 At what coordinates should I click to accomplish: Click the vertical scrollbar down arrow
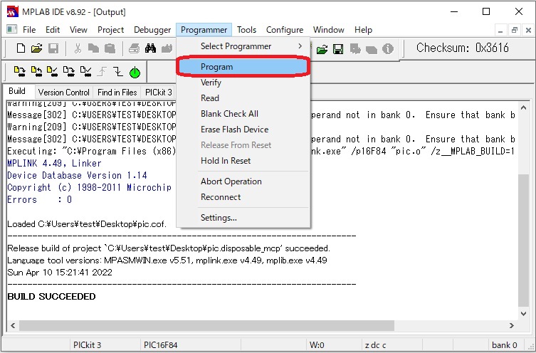[x=523, y=314]
